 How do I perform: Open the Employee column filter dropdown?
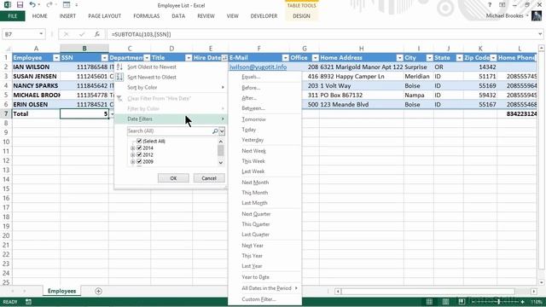pos(56,58)
